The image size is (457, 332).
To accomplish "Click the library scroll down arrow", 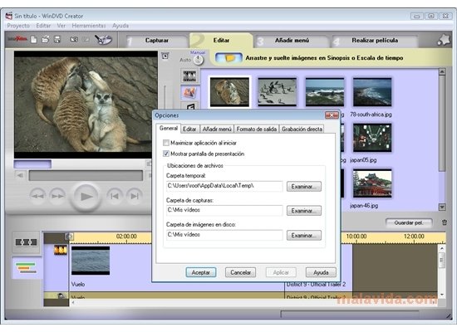I will pos(442,207).
